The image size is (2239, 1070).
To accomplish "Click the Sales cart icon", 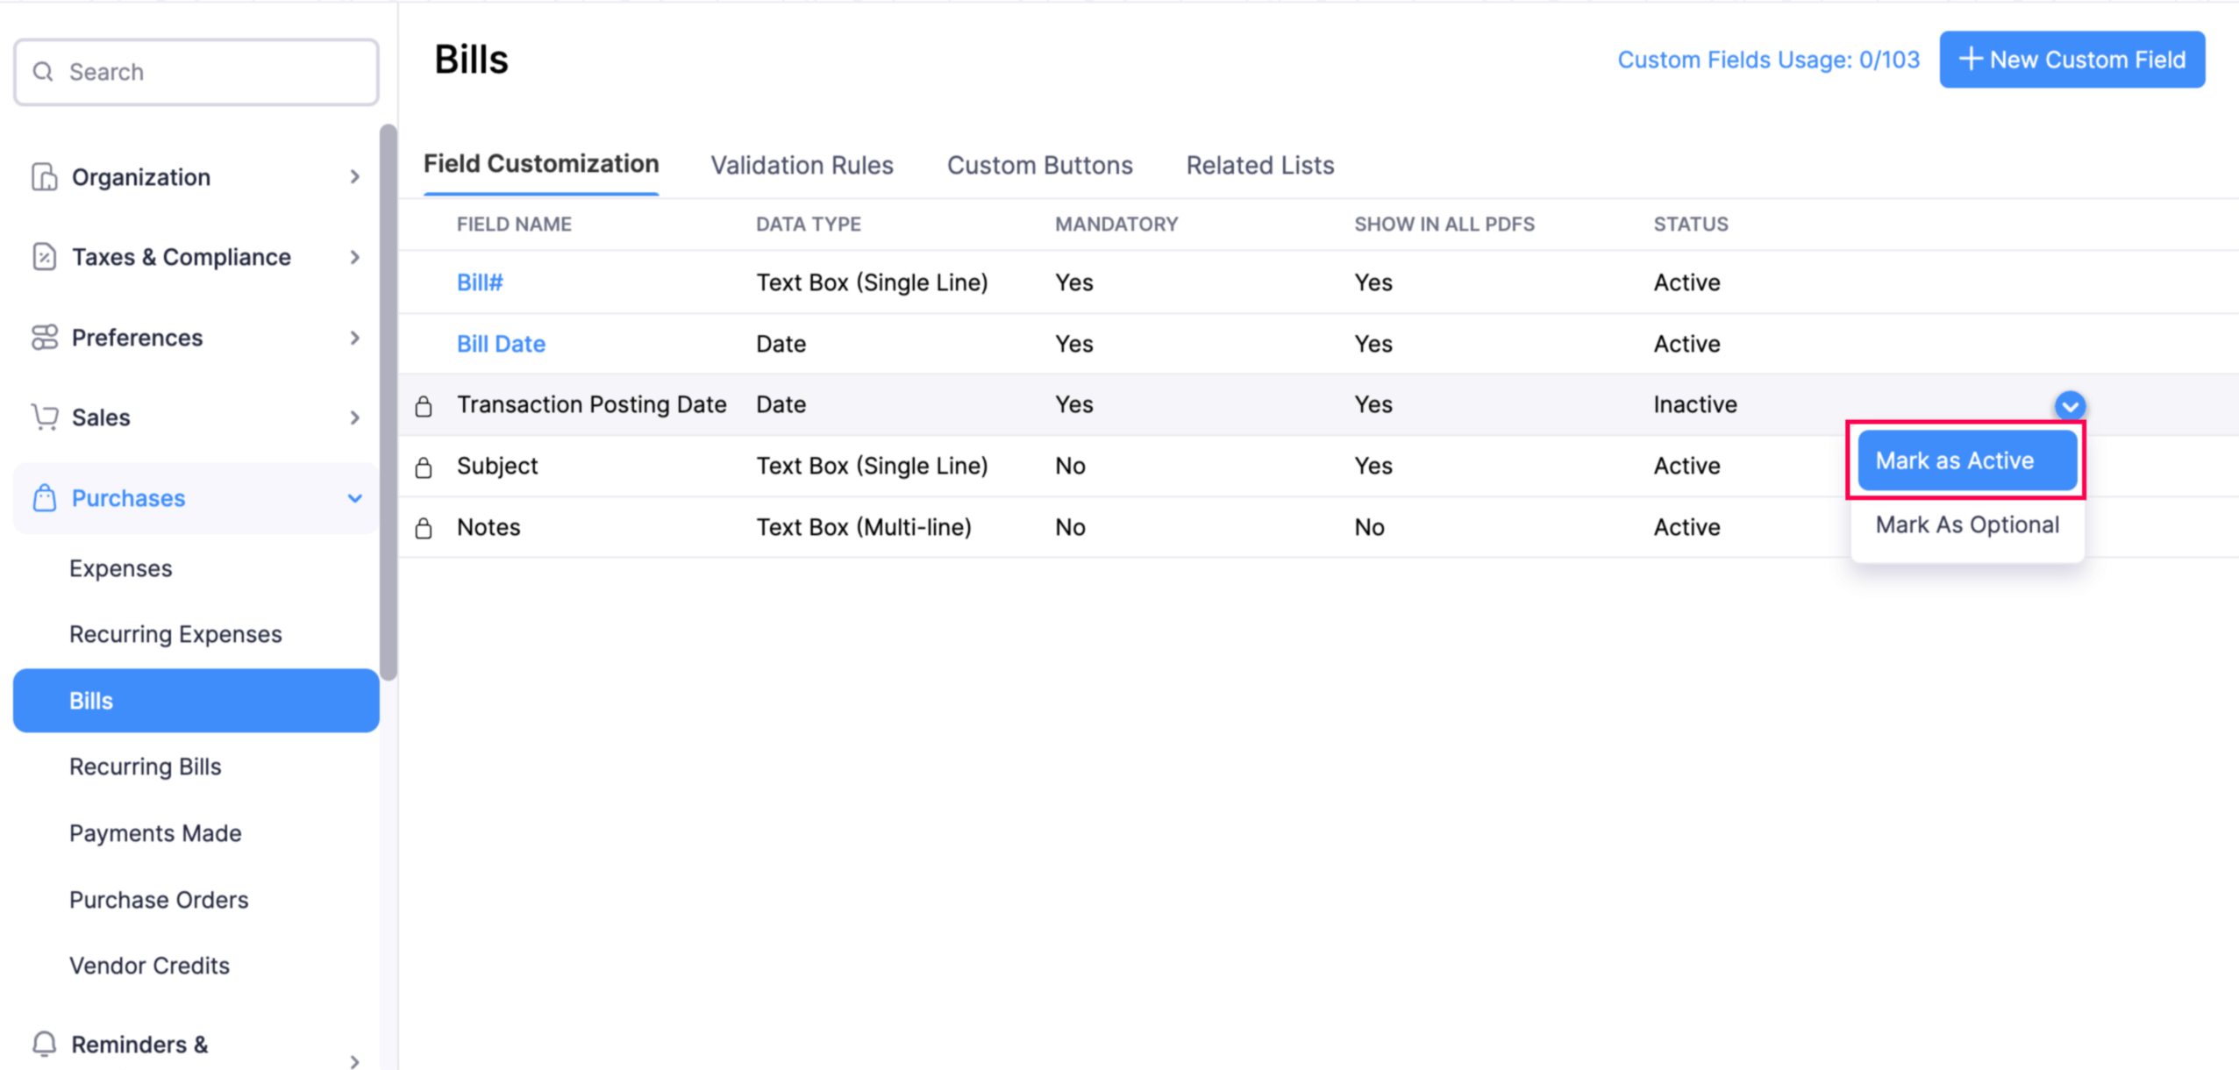I will [44, 417].
